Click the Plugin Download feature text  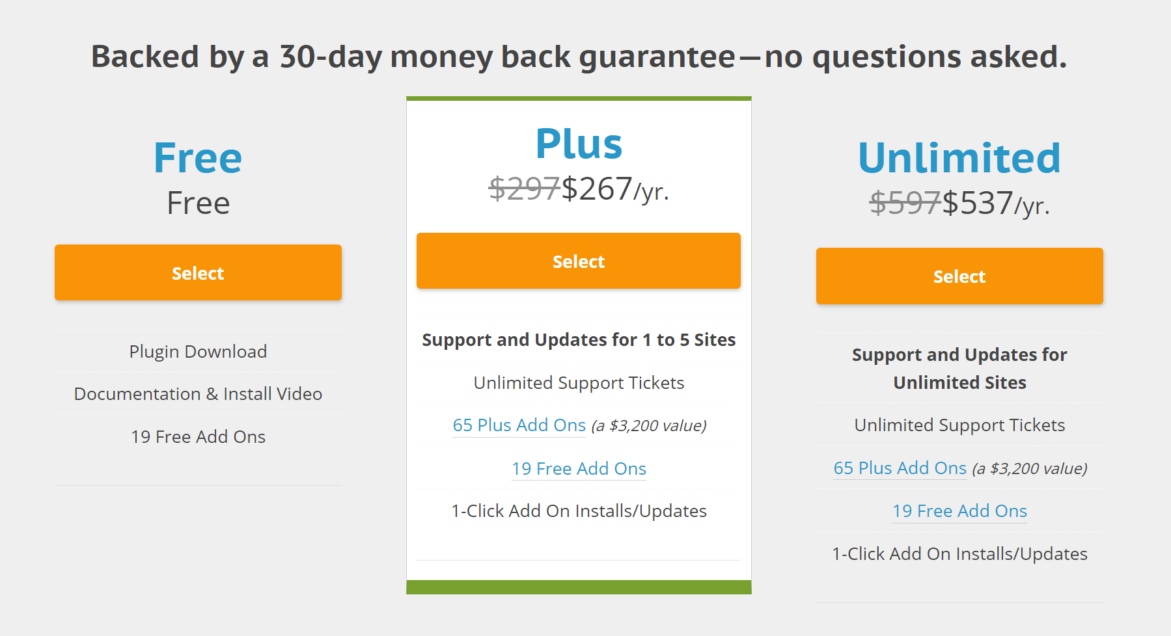coord(198,352)
